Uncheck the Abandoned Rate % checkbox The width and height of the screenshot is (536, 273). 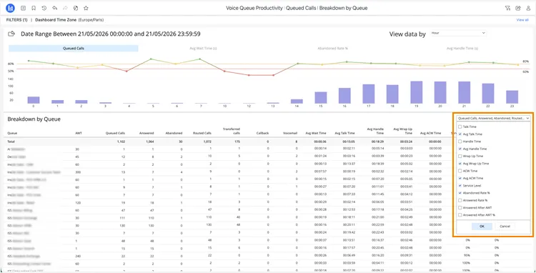460,193
